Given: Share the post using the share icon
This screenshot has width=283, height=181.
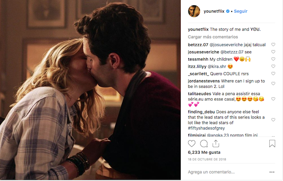Looking at the screenshot, I should [x=215, y=144].
